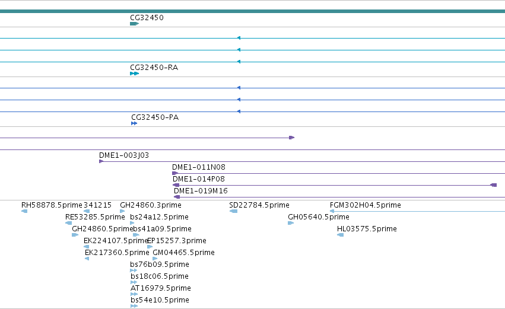Click the DME1-011N08 clone label

click(199, 167)
